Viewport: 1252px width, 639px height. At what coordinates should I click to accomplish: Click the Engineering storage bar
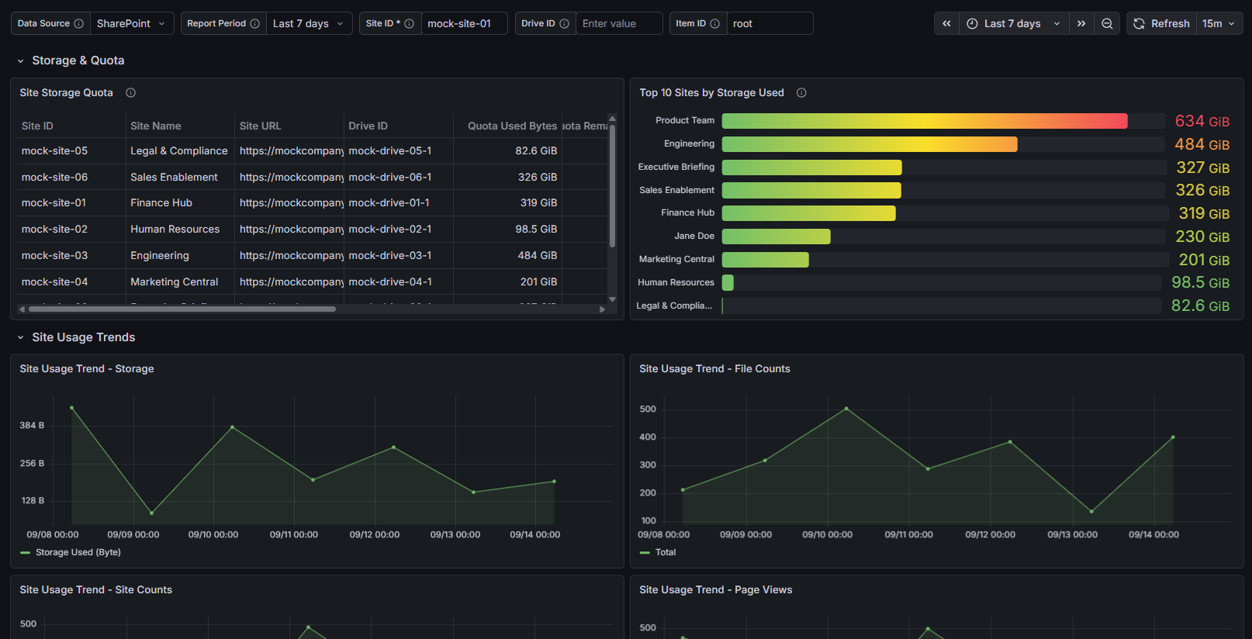[870, 144]
